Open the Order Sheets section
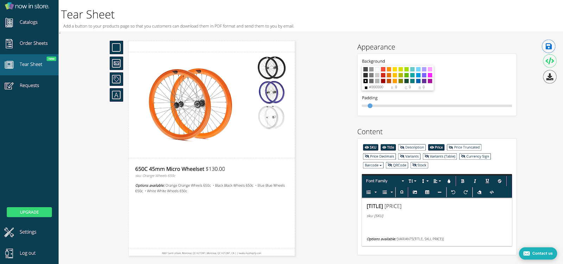Screen dimensions: 563x264 click(x=33, y=43)
